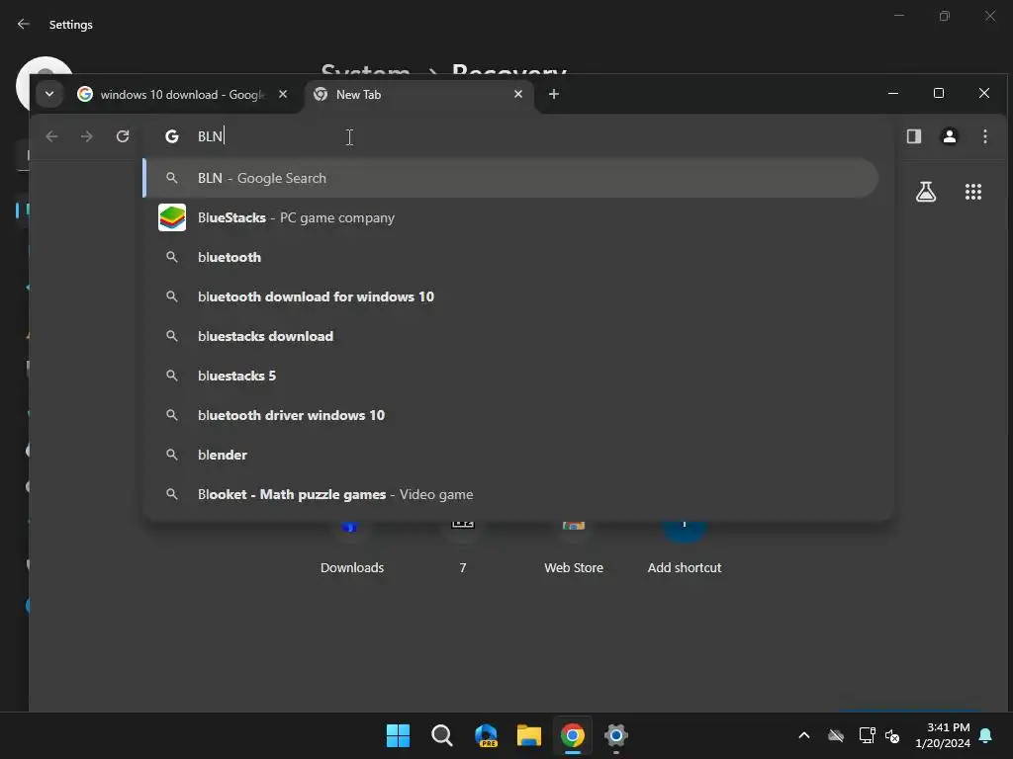The height and width of the screenshot is (759, 1013).
Task: Open the shortcut labeled 7
Action: 463,548
